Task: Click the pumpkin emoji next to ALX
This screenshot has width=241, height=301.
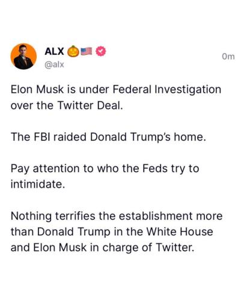Action: 73,51
